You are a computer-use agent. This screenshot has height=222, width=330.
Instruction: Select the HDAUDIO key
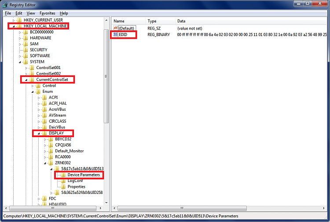click(x=58, y=204)
